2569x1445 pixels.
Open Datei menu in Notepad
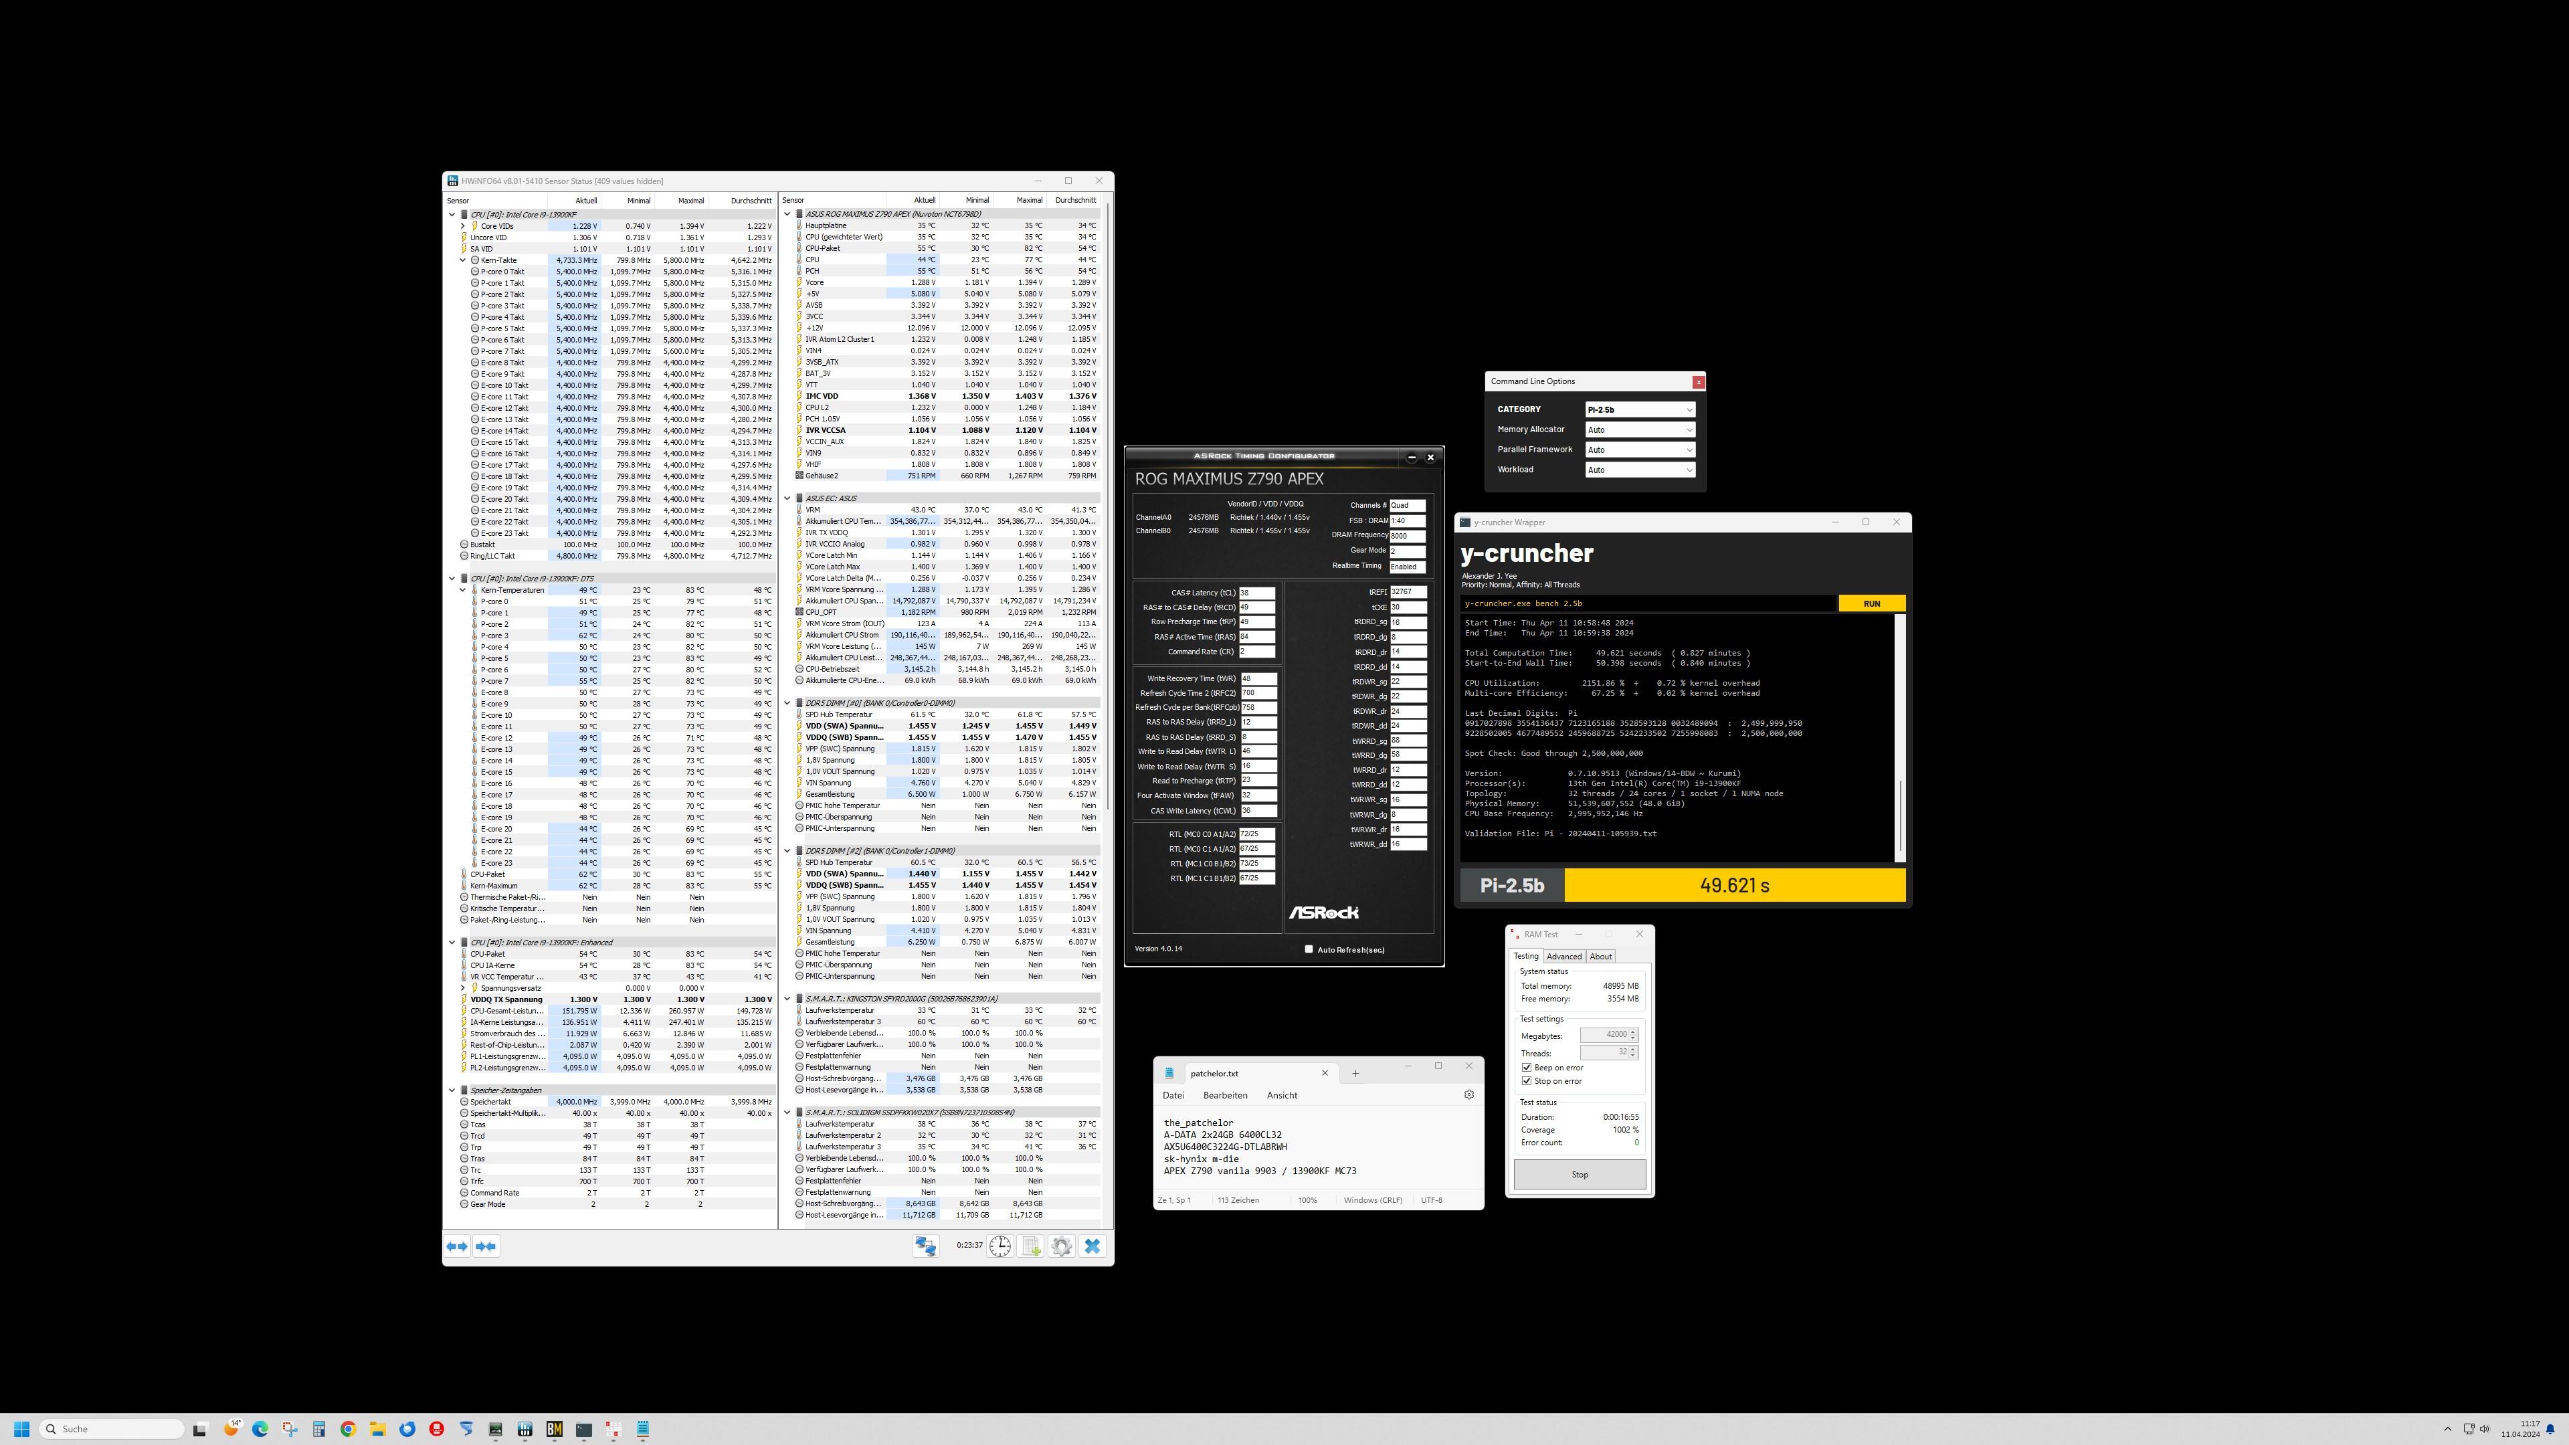[1173, 1095]
